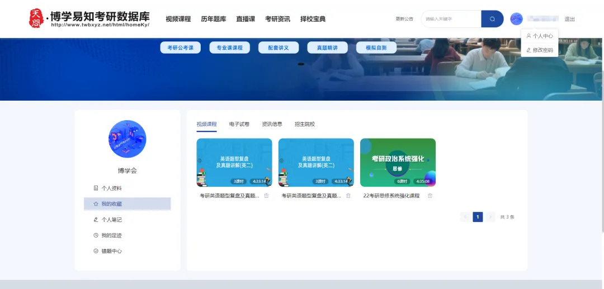Go to the previous page arrow
Image resolution: width=604 pixels, height=289 pixels.
(465, 217)
